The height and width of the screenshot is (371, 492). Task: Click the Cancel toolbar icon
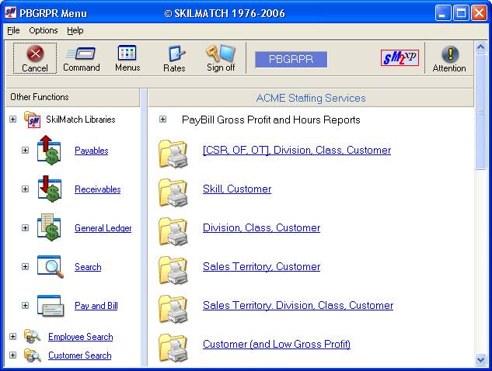click(35, 54)
